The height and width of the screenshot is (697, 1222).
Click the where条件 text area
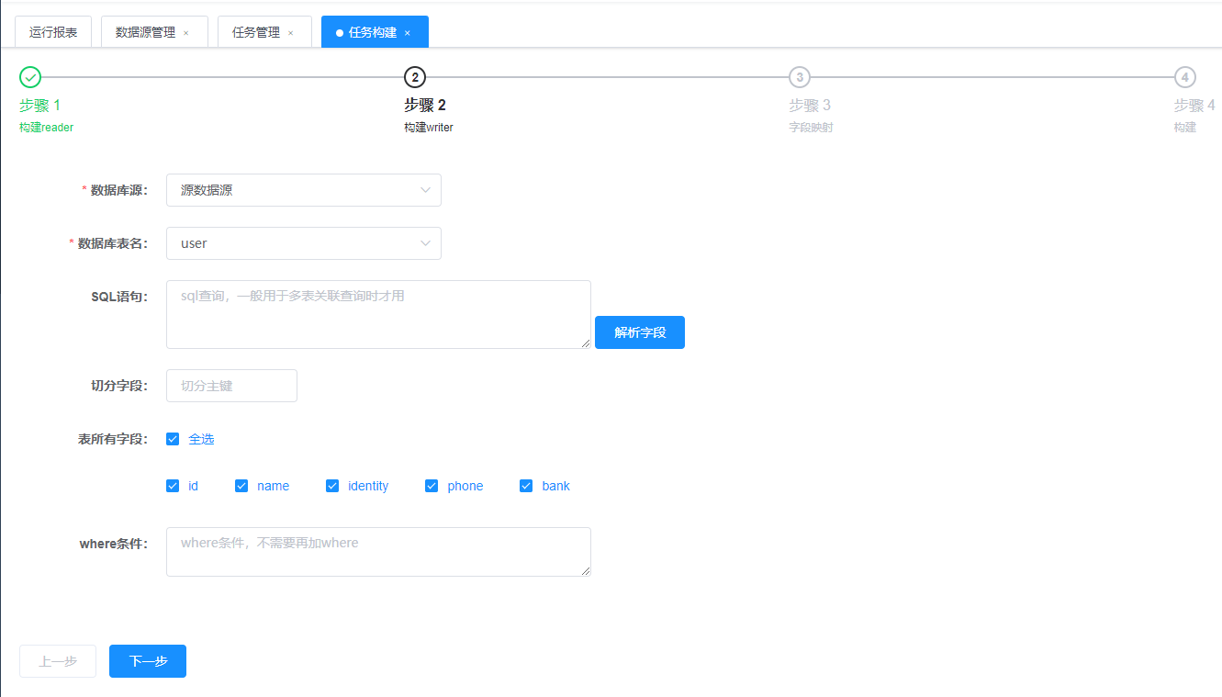point(378,552)
